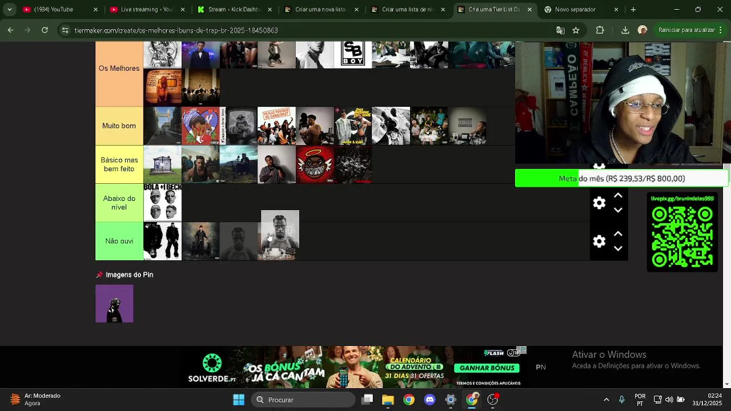
Task: Open settings gear for Não ouvi row
Action: click(x=599, y=241)
